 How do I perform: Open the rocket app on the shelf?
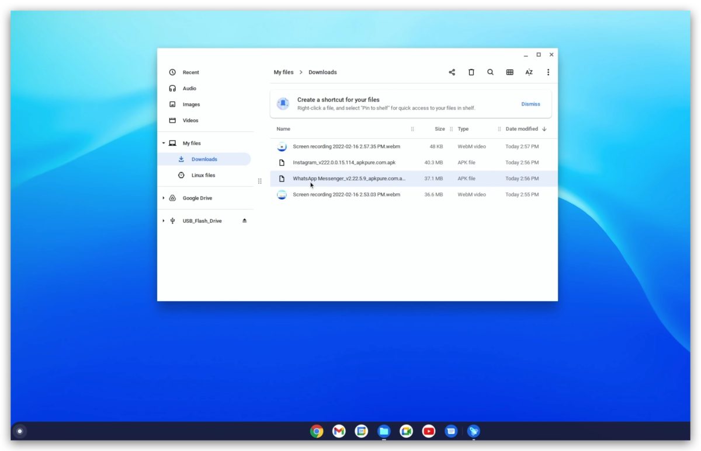pos(473,431)
